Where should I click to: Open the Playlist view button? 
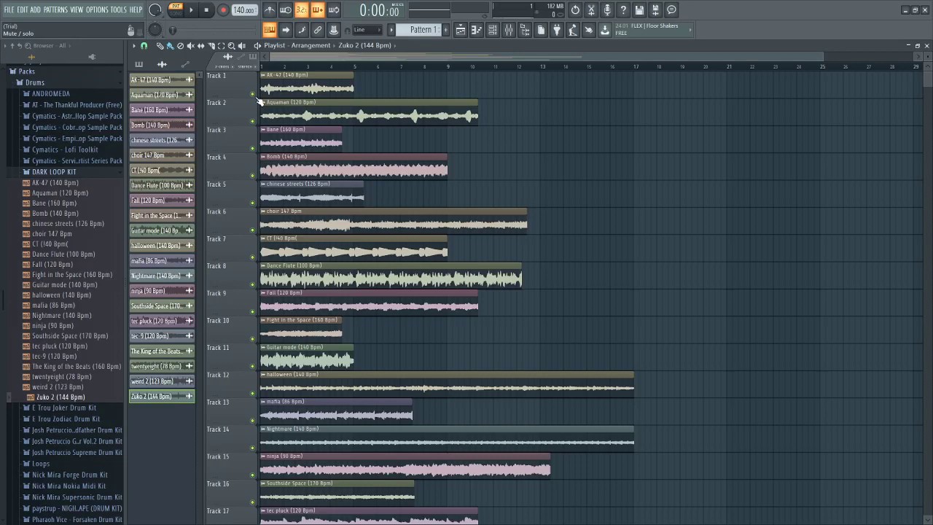460,30
